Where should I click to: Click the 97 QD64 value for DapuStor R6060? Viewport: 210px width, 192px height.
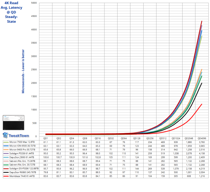(x=124, y=172)
